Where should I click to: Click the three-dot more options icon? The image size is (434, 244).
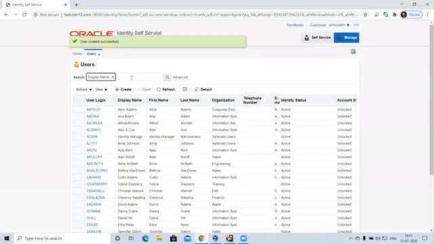[356, 25]
